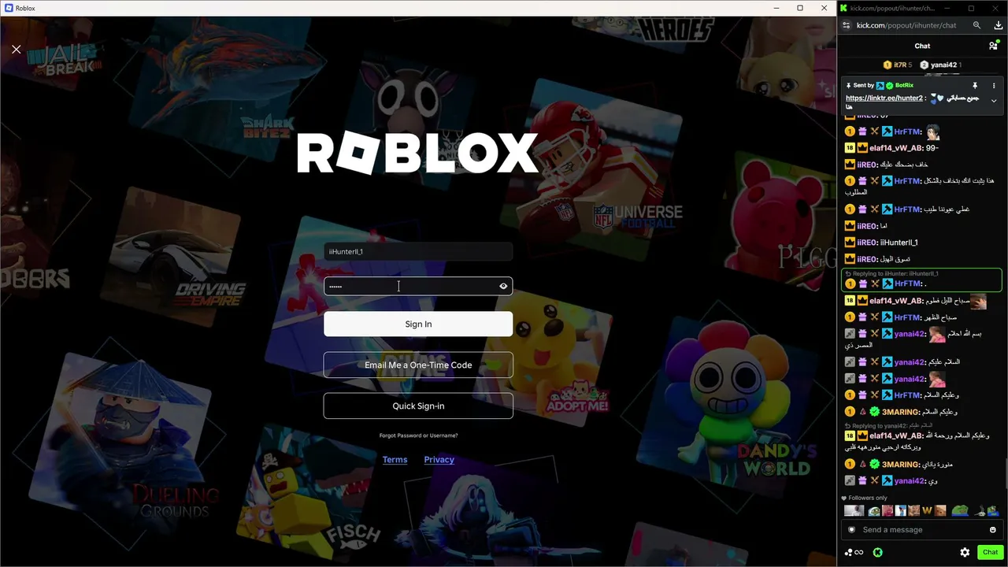
Task: Insert the first quick emote in the emote row
Action: pyautogui.click(x=854, y=511)
